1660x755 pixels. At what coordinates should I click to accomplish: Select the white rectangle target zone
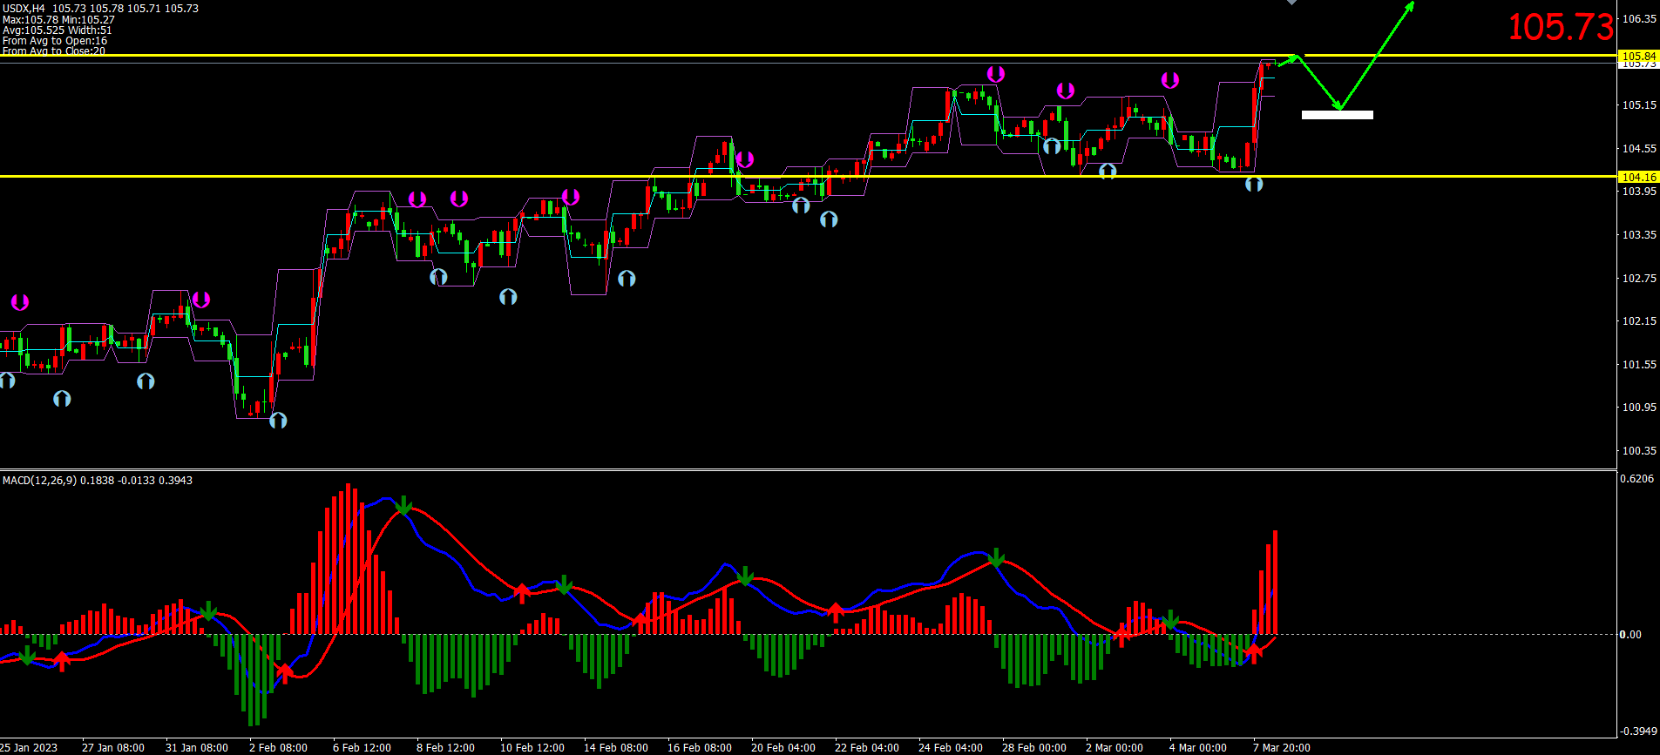[x=1337, y=115]
